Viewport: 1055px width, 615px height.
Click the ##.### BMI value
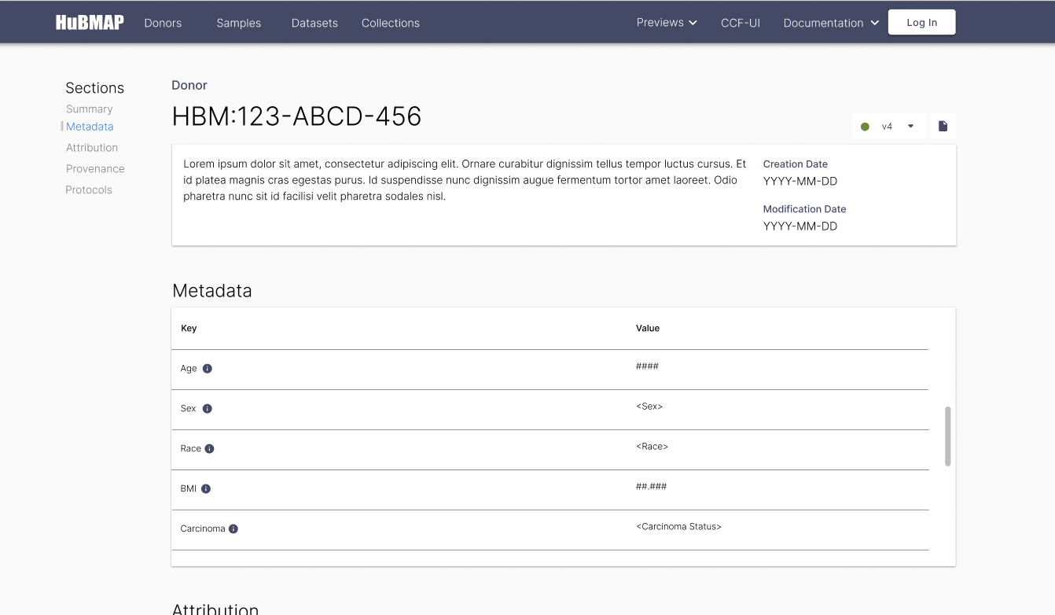(652, 487)
